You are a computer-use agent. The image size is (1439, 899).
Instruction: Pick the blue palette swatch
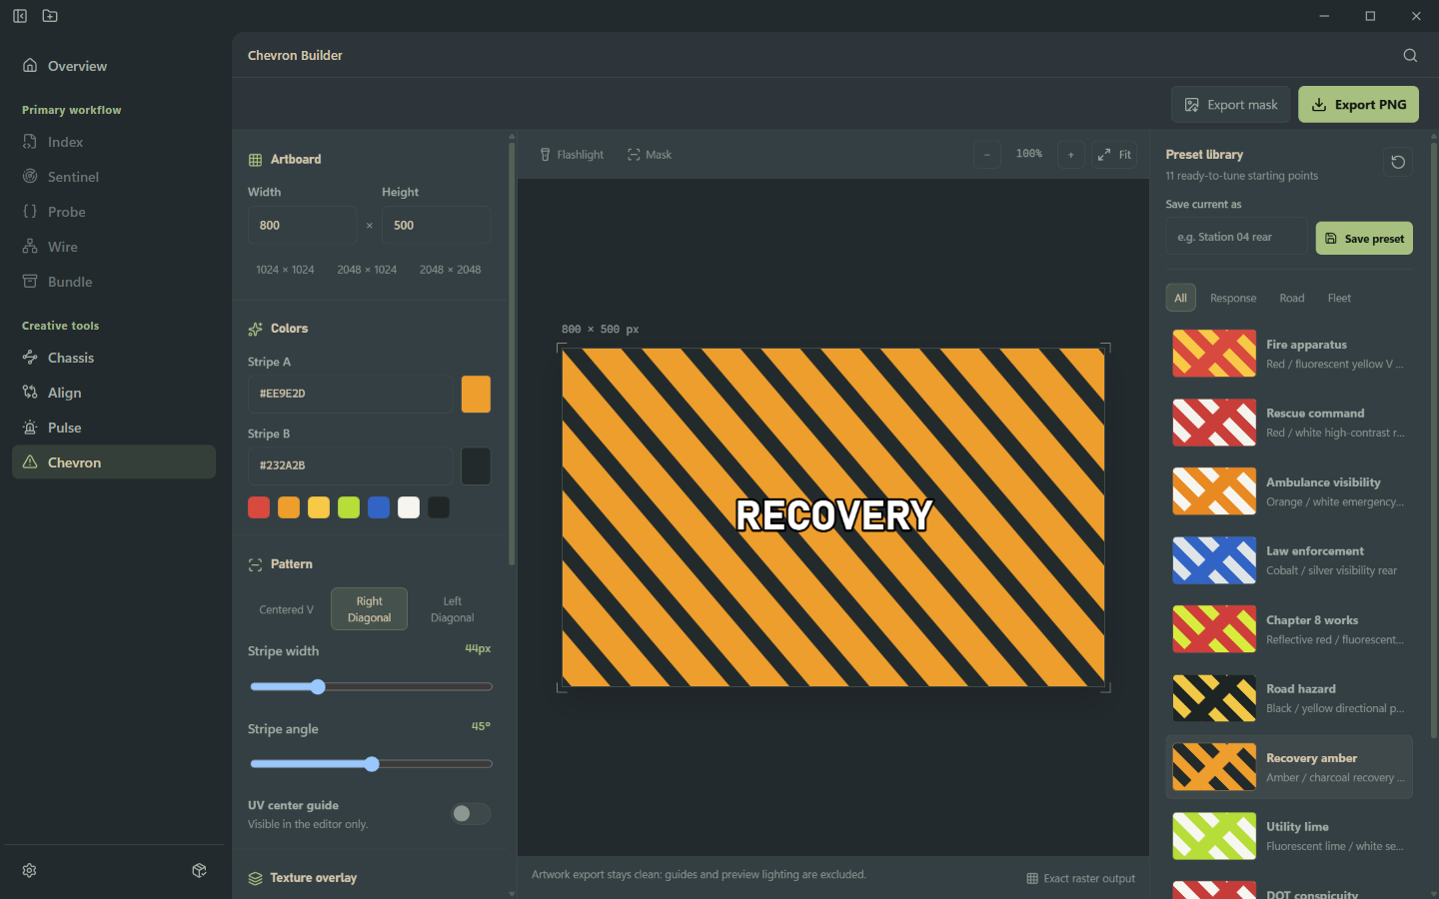[379, 507]
